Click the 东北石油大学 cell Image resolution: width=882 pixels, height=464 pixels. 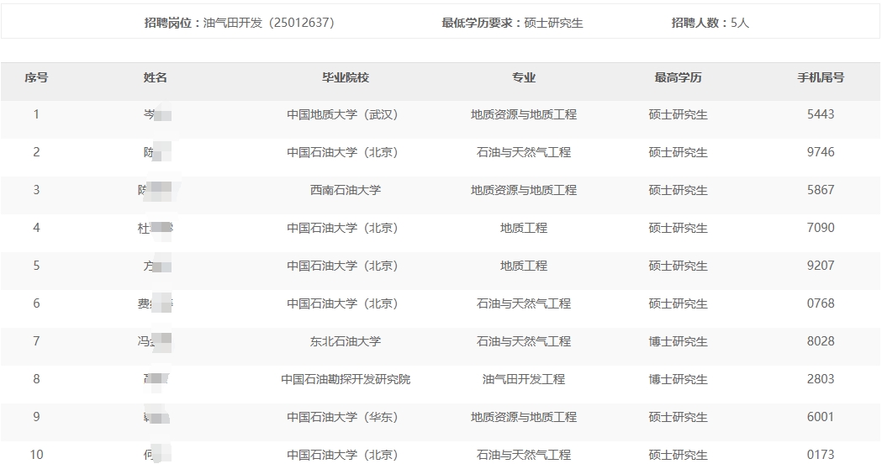[346, 341]
